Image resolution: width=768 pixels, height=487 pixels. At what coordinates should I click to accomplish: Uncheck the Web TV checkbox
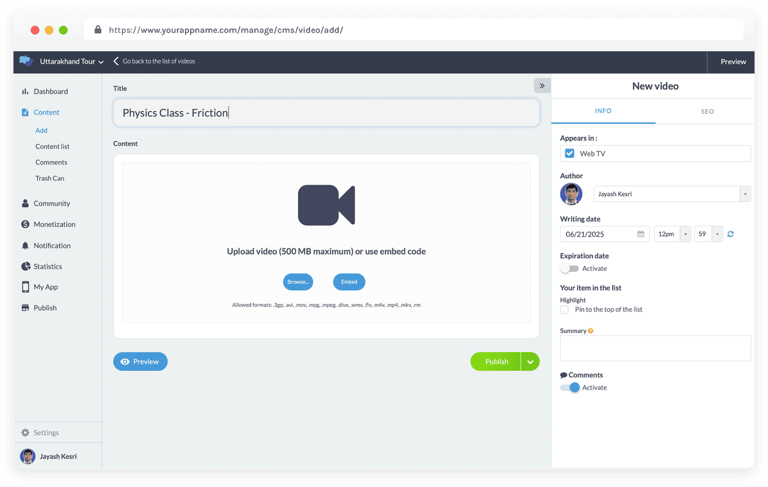[x=570, y=154]
